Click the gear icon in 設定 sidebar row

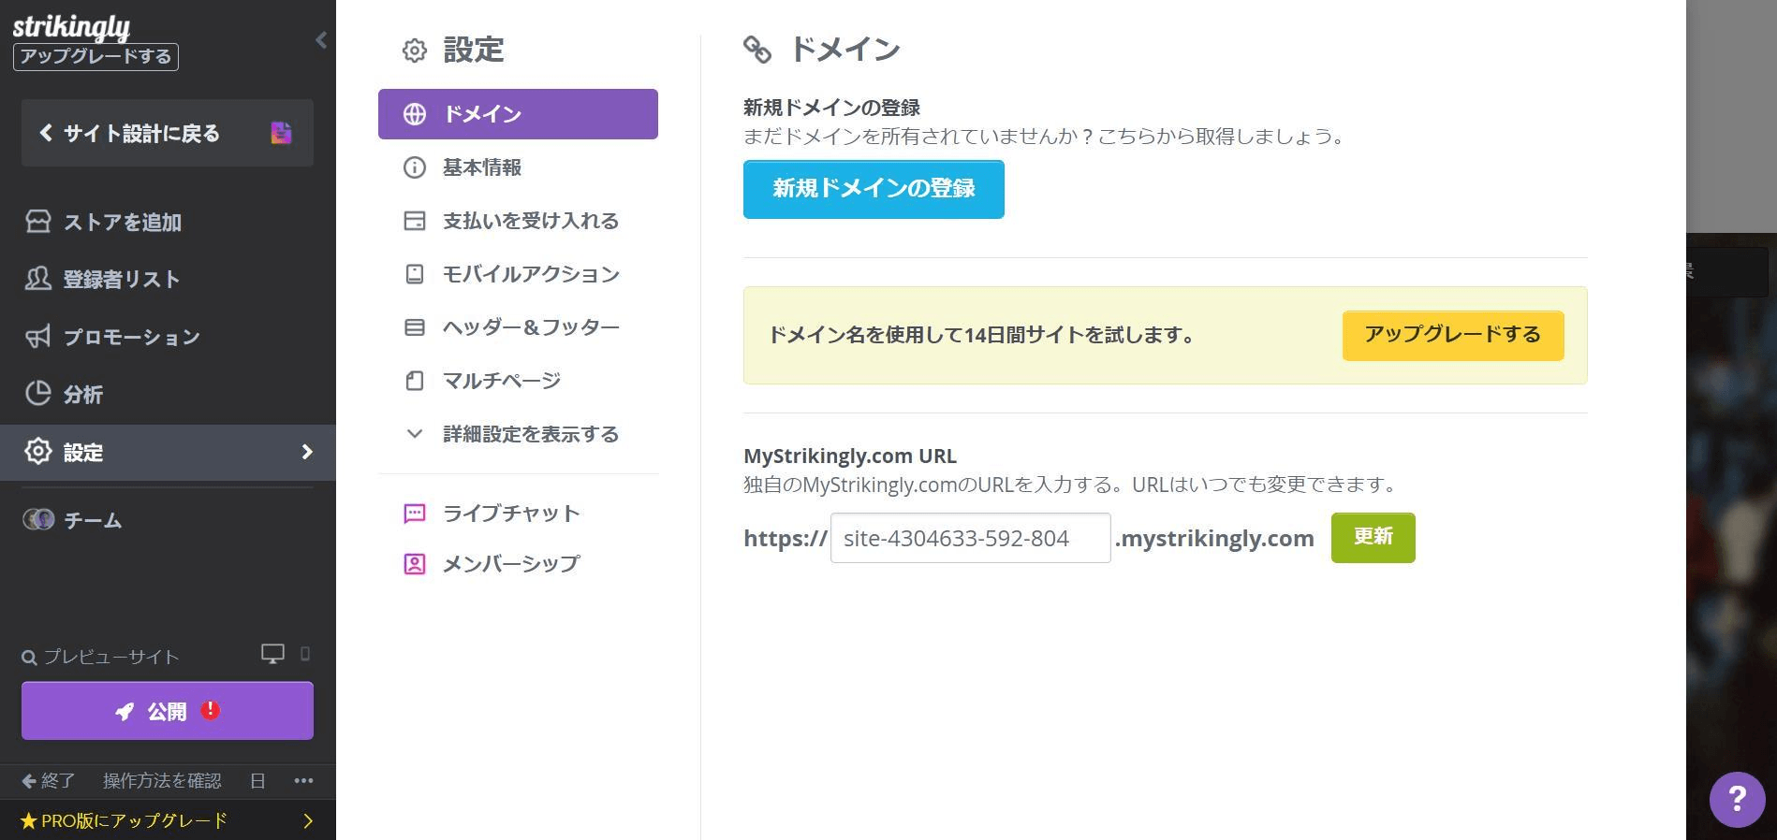point(38,451)
